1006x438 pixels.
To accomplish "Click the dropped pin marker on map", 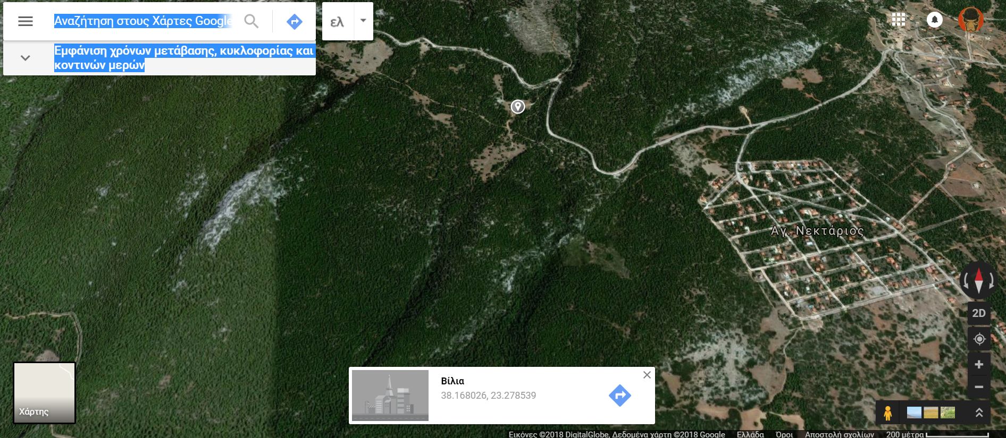I will [518, 107].
